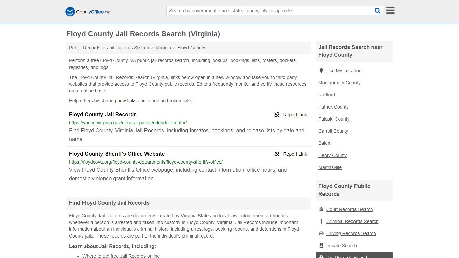Click the car icon beside Driving Records Search
Screen dimensions: 459x258
(321, 233)
